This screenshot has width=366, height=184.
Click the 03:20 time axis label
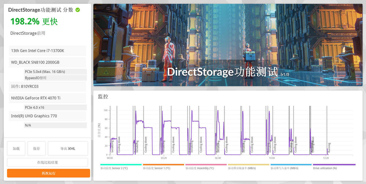[164, 158]
